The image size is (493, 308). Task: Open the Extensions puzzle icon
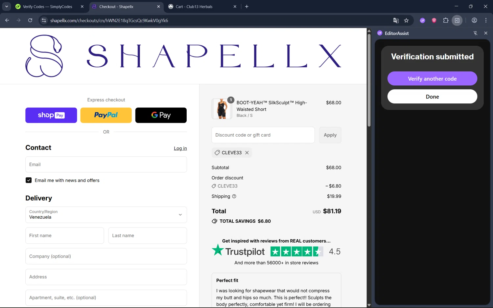(445, 20)
